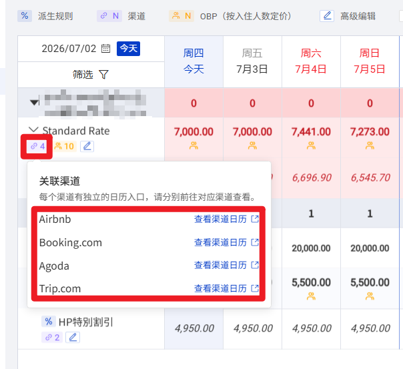This screenshot has height=369, width=403.
Task: Click the Saturday 20,000.00 cell
Action: tap(311, 248)
